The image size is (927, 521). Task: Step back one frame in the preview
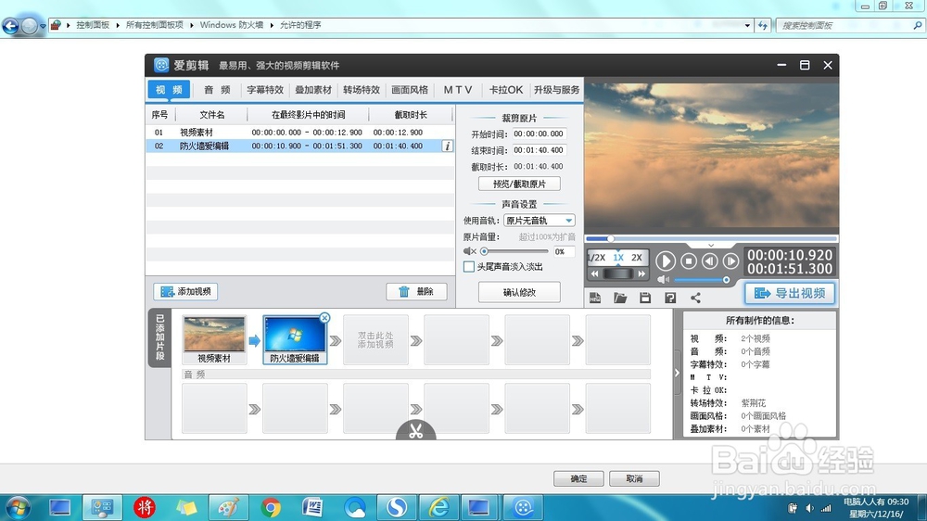(x=709, y=260)
